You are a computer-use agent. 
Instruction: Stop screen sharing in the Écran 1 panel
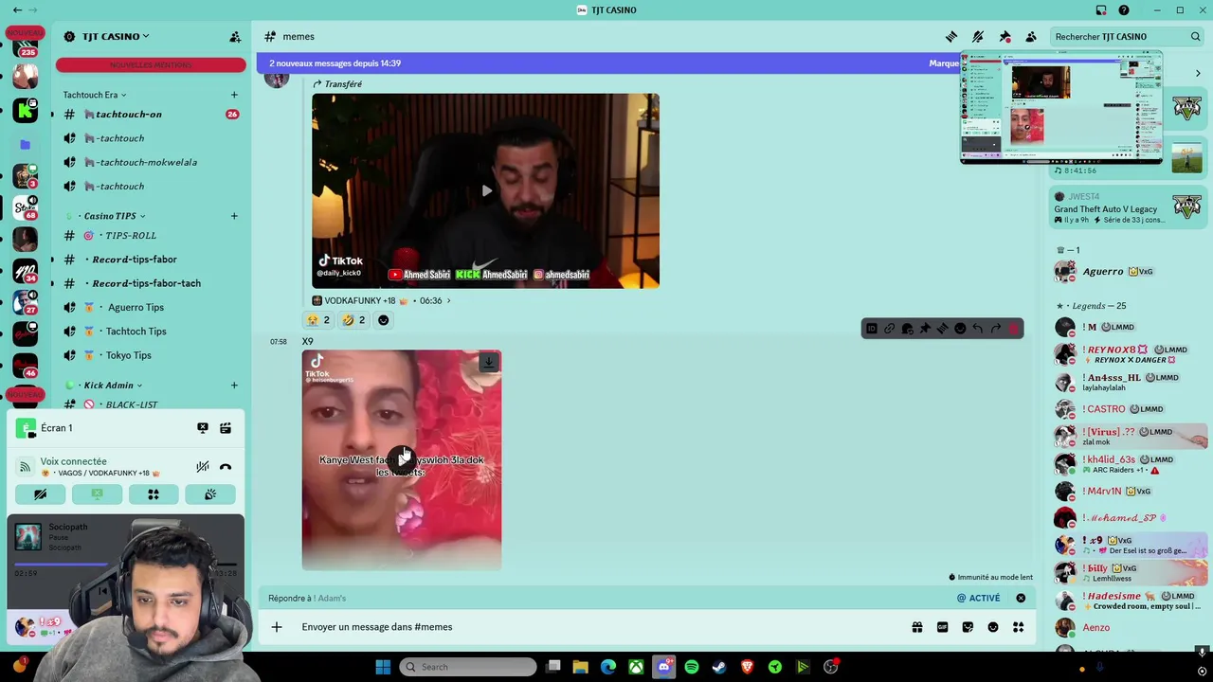coord(203,428)
